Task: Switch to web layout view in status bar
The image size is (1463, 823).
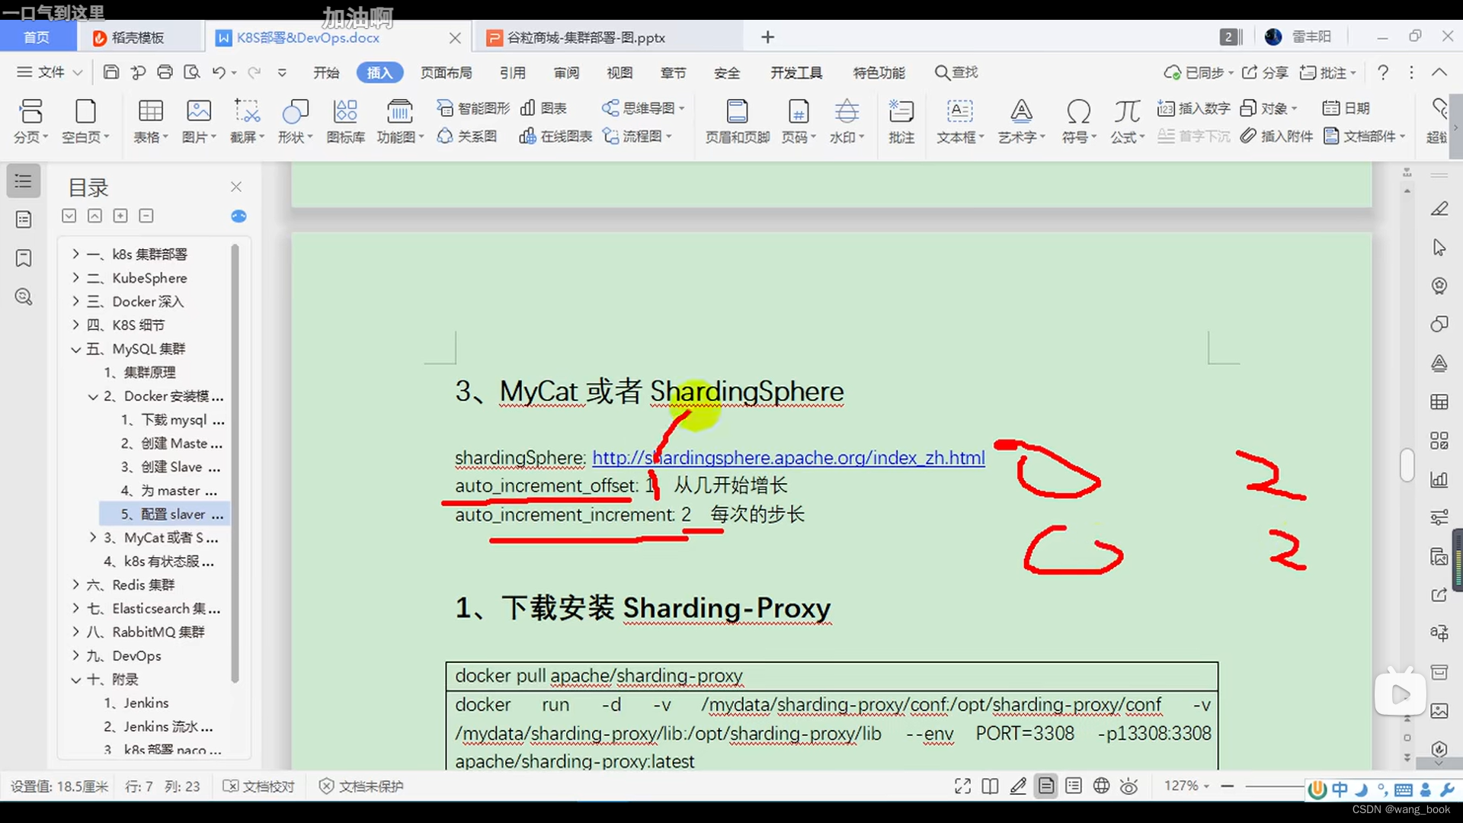Action: coord(1101,786)
